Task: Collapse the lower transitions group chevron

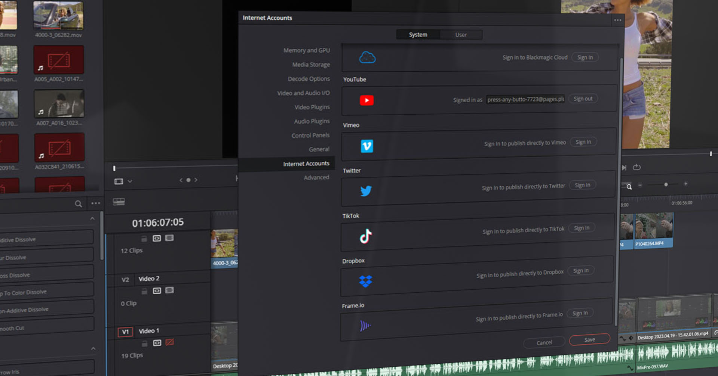Action: (x=93, y=349)
